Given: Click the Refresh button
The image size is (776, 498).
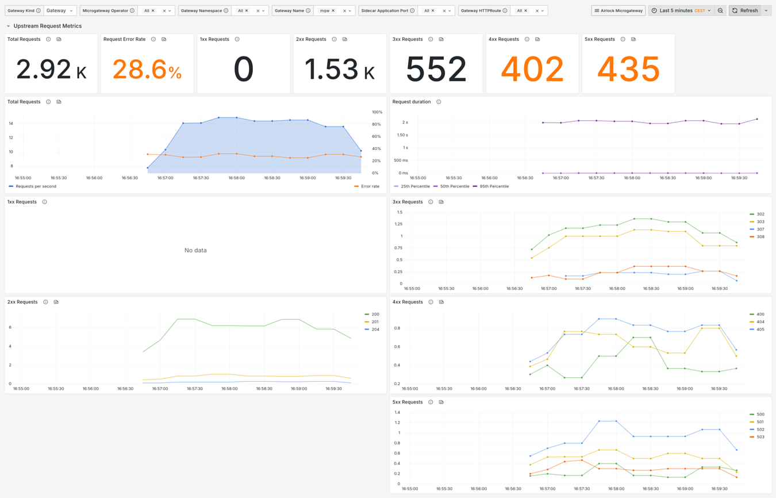Looking at the screenshot, I should [x=745, y=11].
